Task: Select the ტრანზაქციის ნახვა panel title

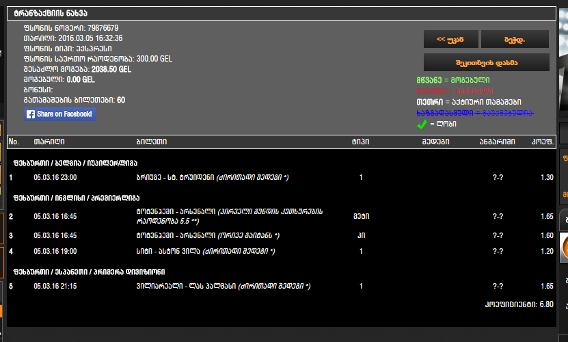Action: pyautogui.click(x=51, y=14)
